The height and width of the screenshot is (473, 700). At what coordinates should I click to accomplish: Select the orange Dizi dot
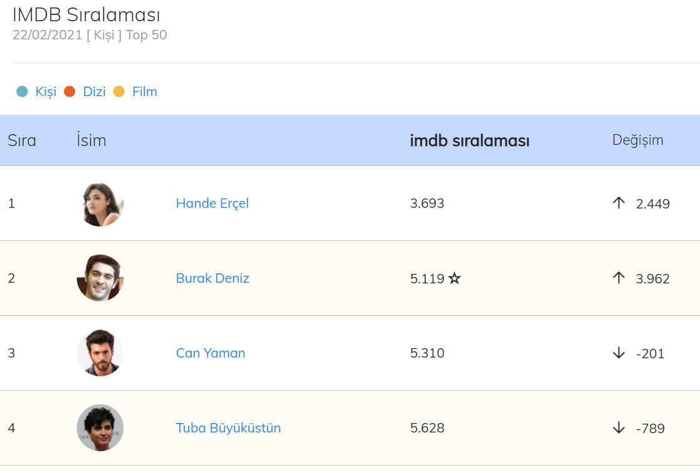tap(70, 92)
